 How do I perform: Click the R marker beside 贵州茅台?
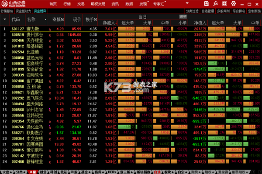50,36
